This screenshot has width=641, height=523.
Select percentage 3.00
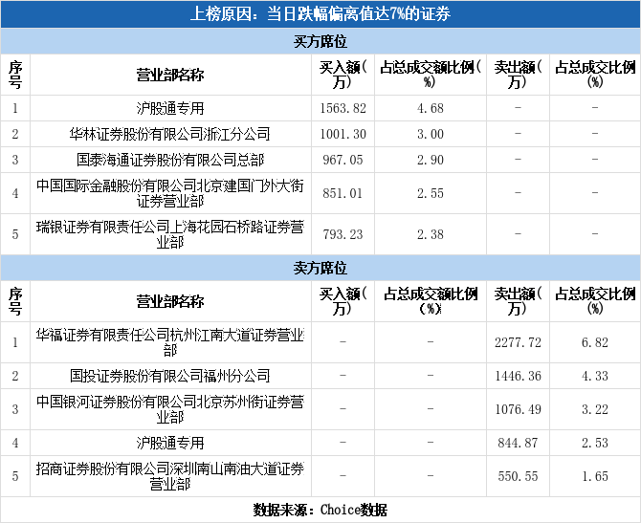431,134
